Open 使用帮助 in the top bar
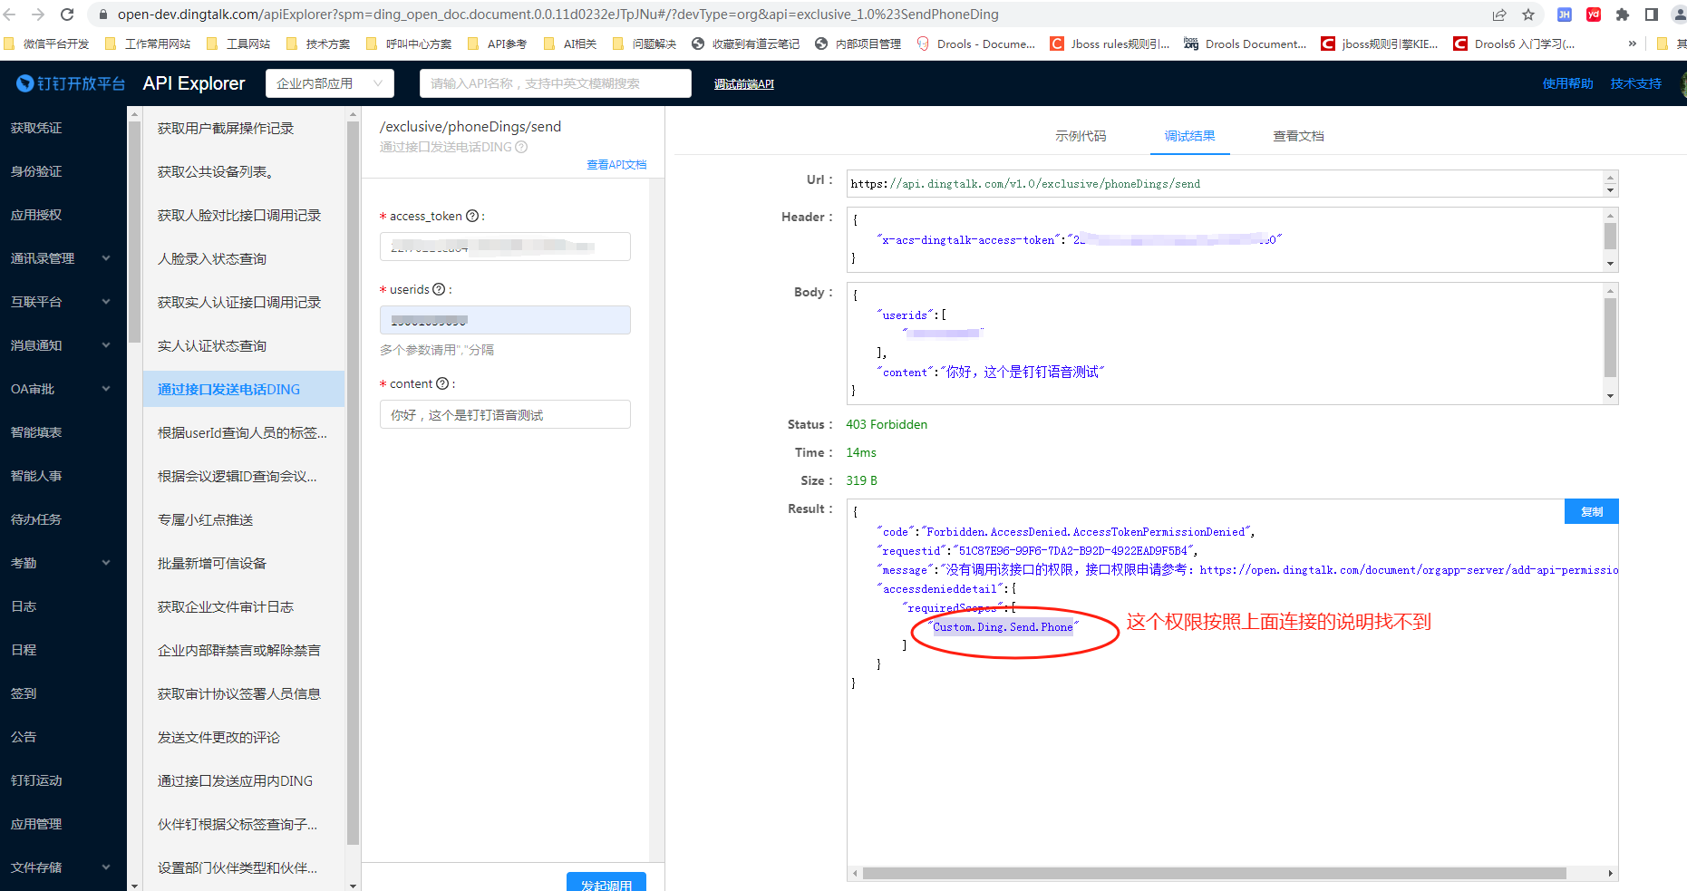Screen dimensions: 1687x891 coord(1567,83)
